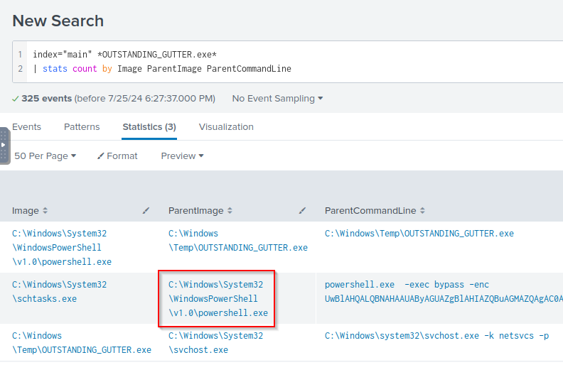
Task: Click the highlighted powershell.exe ParentImage value
Action: pos(218,298)
